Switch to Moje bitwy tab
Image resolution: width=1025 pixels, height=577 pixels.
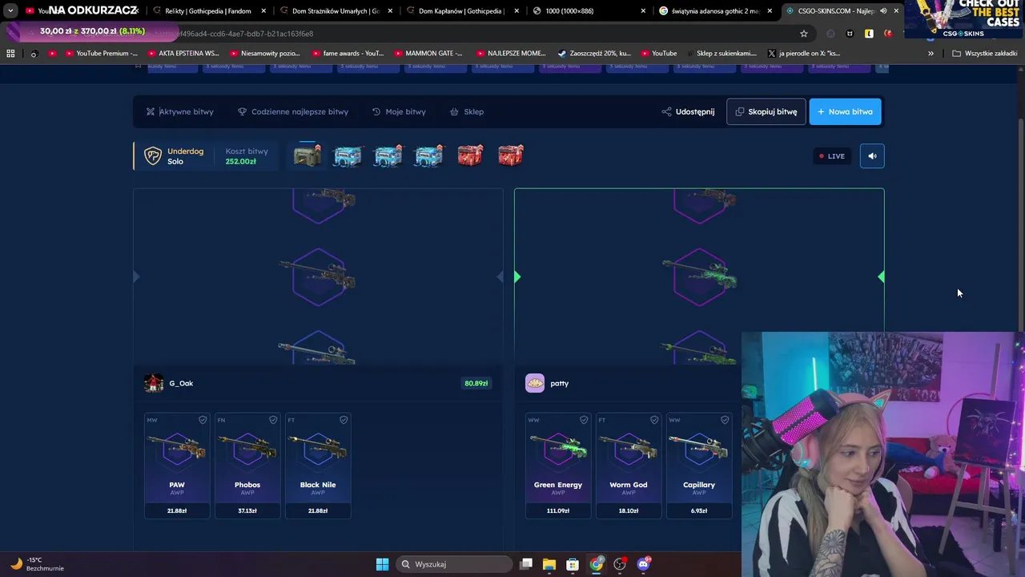pos(399,111)
